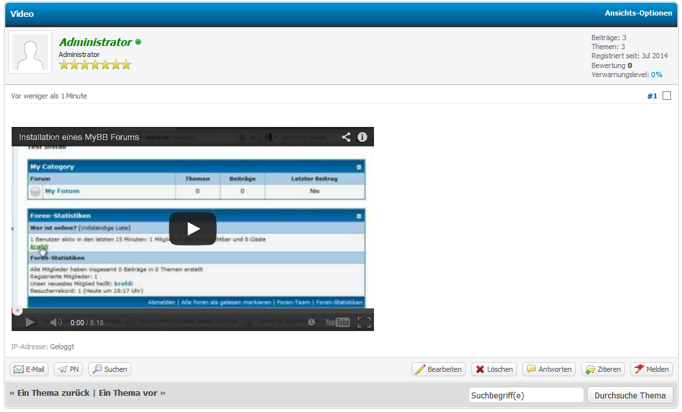Report the post with Melden
The width and height of the screenshot is (682, 412).
click(x=651, y=369)
